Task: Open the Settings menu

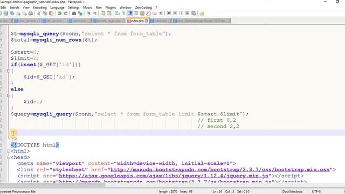Action: (73, 8)
